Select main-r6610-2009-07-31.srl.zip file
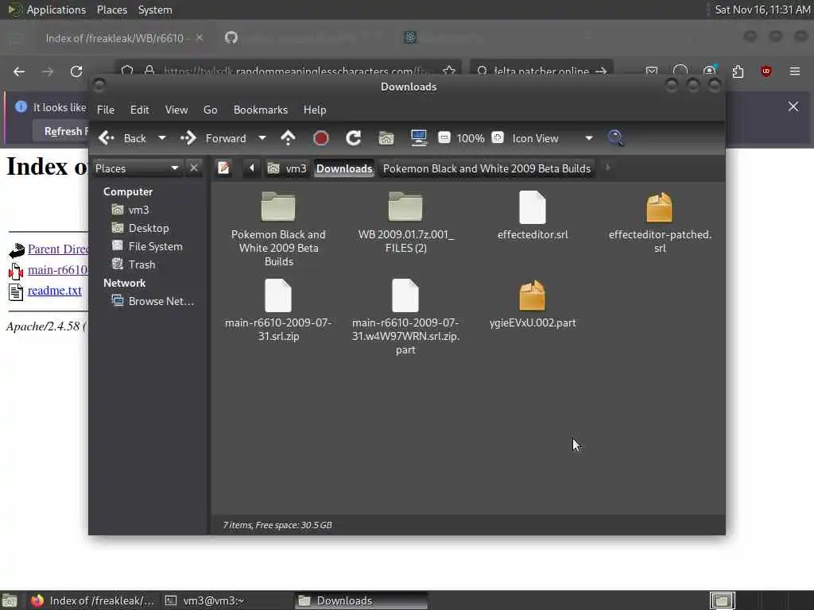 (278, 311)
